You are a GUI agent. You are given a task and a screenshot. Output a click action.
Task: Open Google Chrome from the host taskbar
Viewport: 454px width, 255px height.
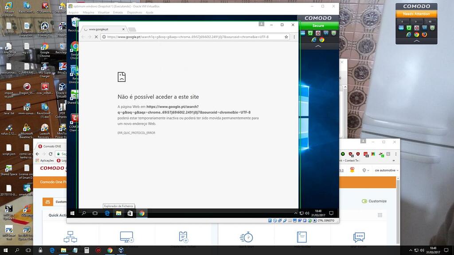pos(109,251)
